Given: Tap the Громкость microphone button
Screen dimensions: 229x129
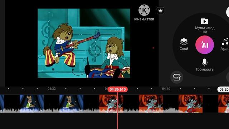Looking at the screenshot, I should (205, 65).
